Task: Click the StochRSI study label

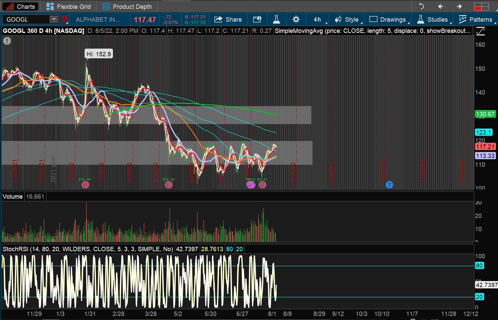Action: point(88,249)
